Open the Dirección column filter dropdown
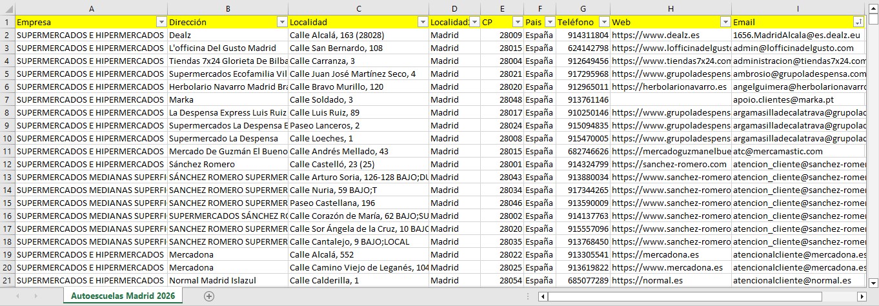The image size is (879, 306). pyautogui.click(x=282, y=22)
